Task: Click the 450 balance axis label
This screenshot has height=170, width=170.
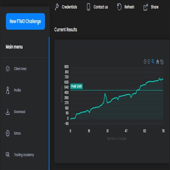Action: [67, 93]
